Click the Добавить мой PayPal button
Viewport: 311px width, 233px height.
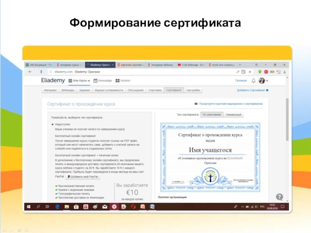pos(82,176)
